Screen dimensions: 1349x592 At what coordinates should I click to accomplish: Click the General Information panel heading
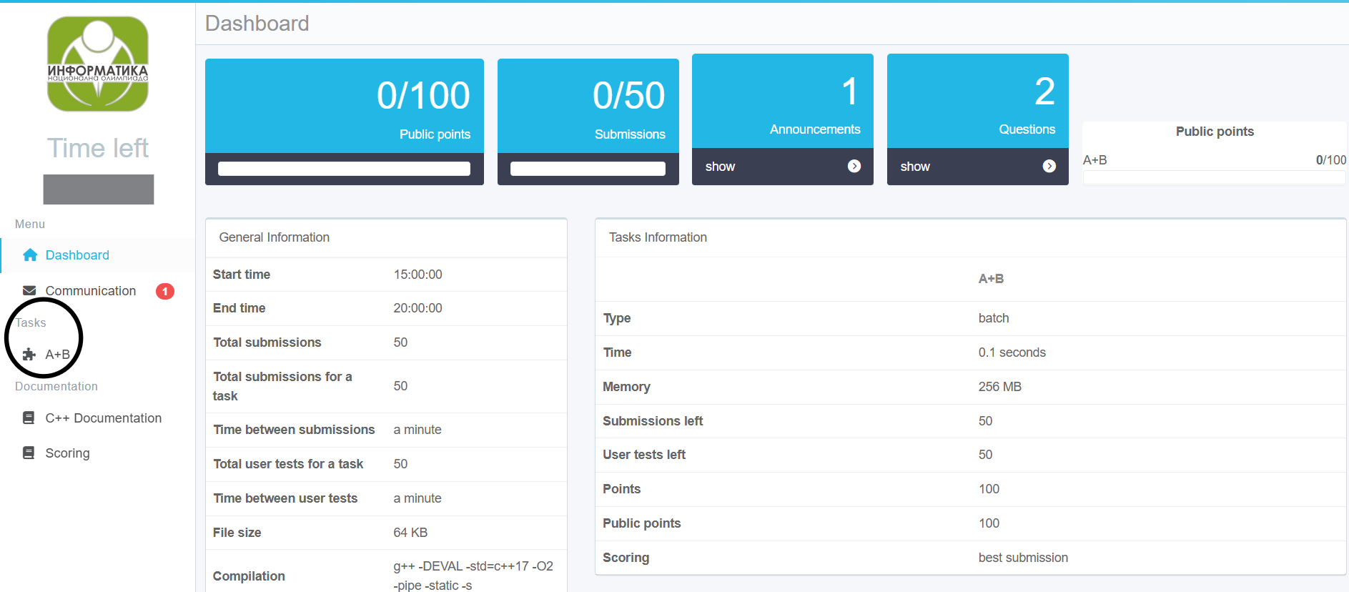[x=275, y=237]
